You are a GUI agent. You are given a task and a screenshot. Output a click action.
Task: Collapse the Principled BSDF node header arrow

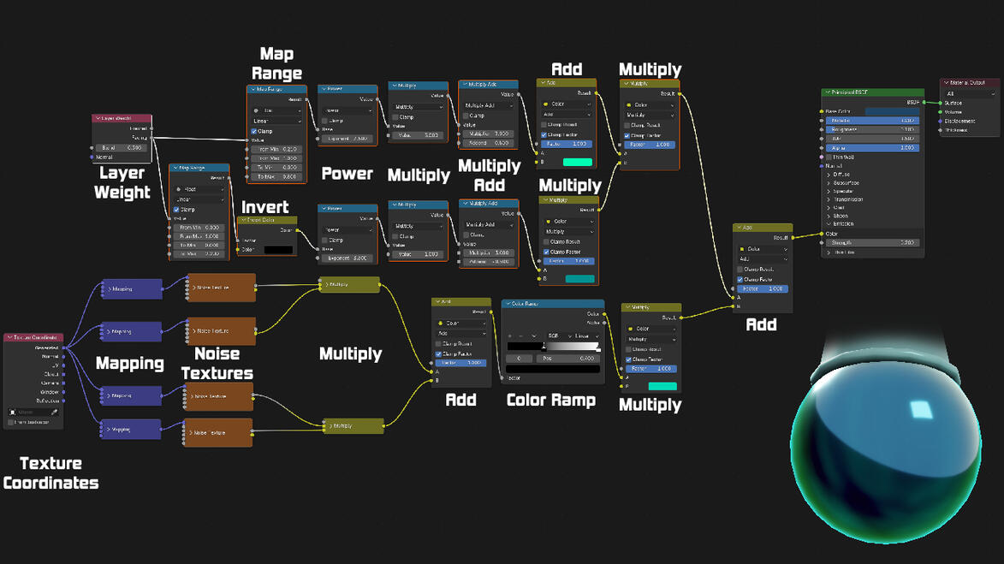point(828,92)
